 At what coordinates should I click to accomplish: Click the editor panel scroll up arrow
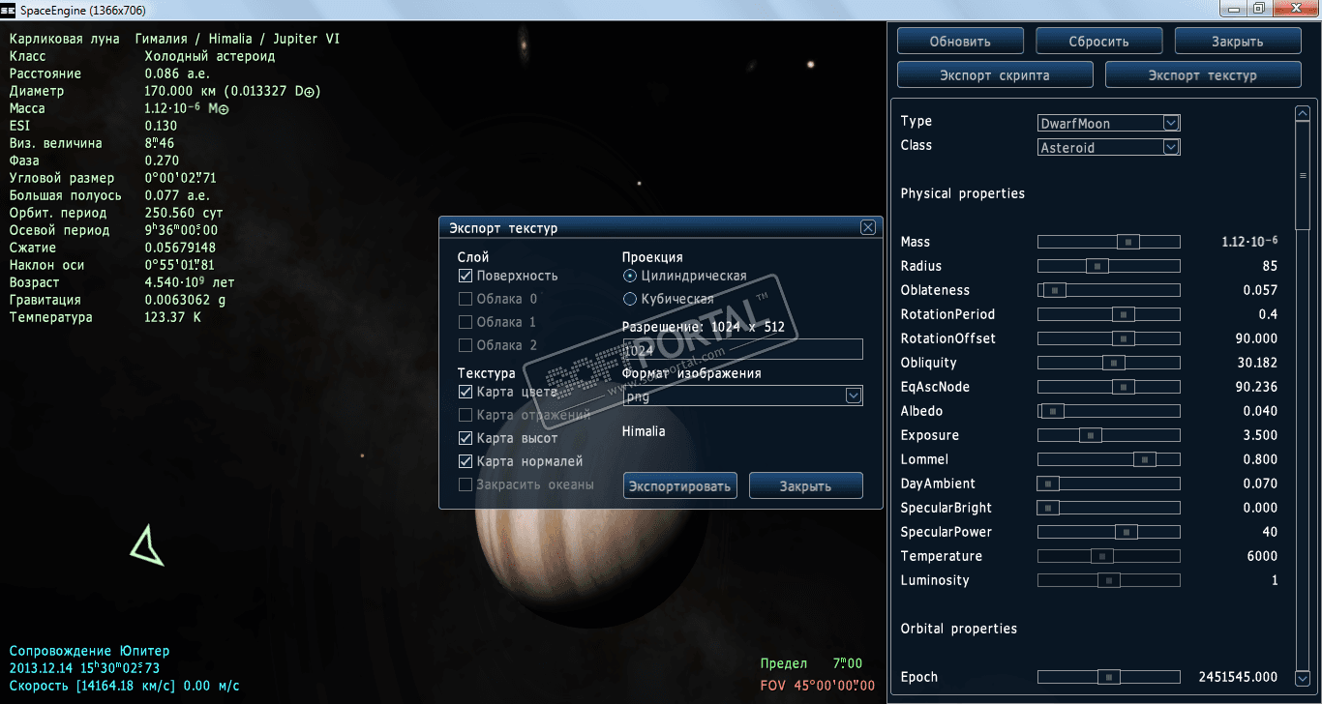coord(1302,114)
